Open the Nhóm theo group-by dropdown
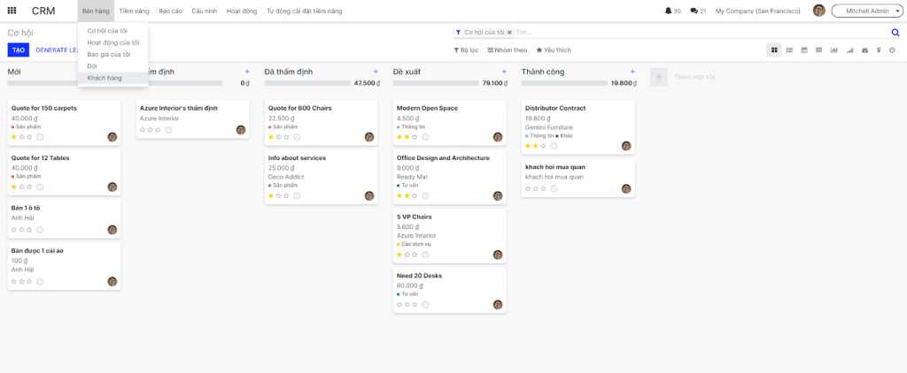The height and width of the screenshot is (373, 907). point(508,50)
